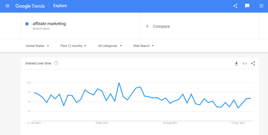This screenshot has height=135, width=268.
Task: Click the share icon in top header
Action: (235, 6)
